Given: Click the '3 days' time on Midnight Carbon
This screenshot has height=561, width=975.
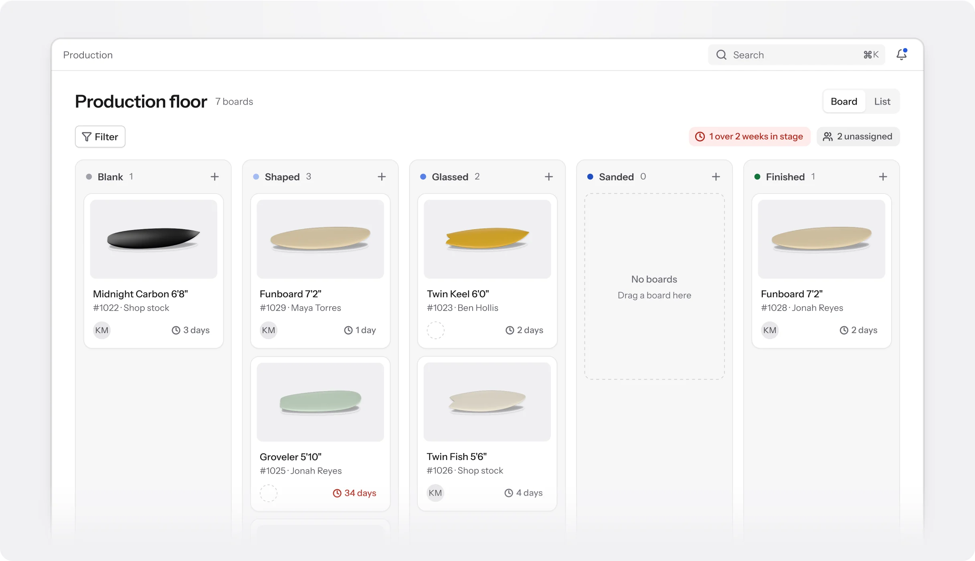Looking at the screenshot, I should pyautogui.click(x=191, y=330).
